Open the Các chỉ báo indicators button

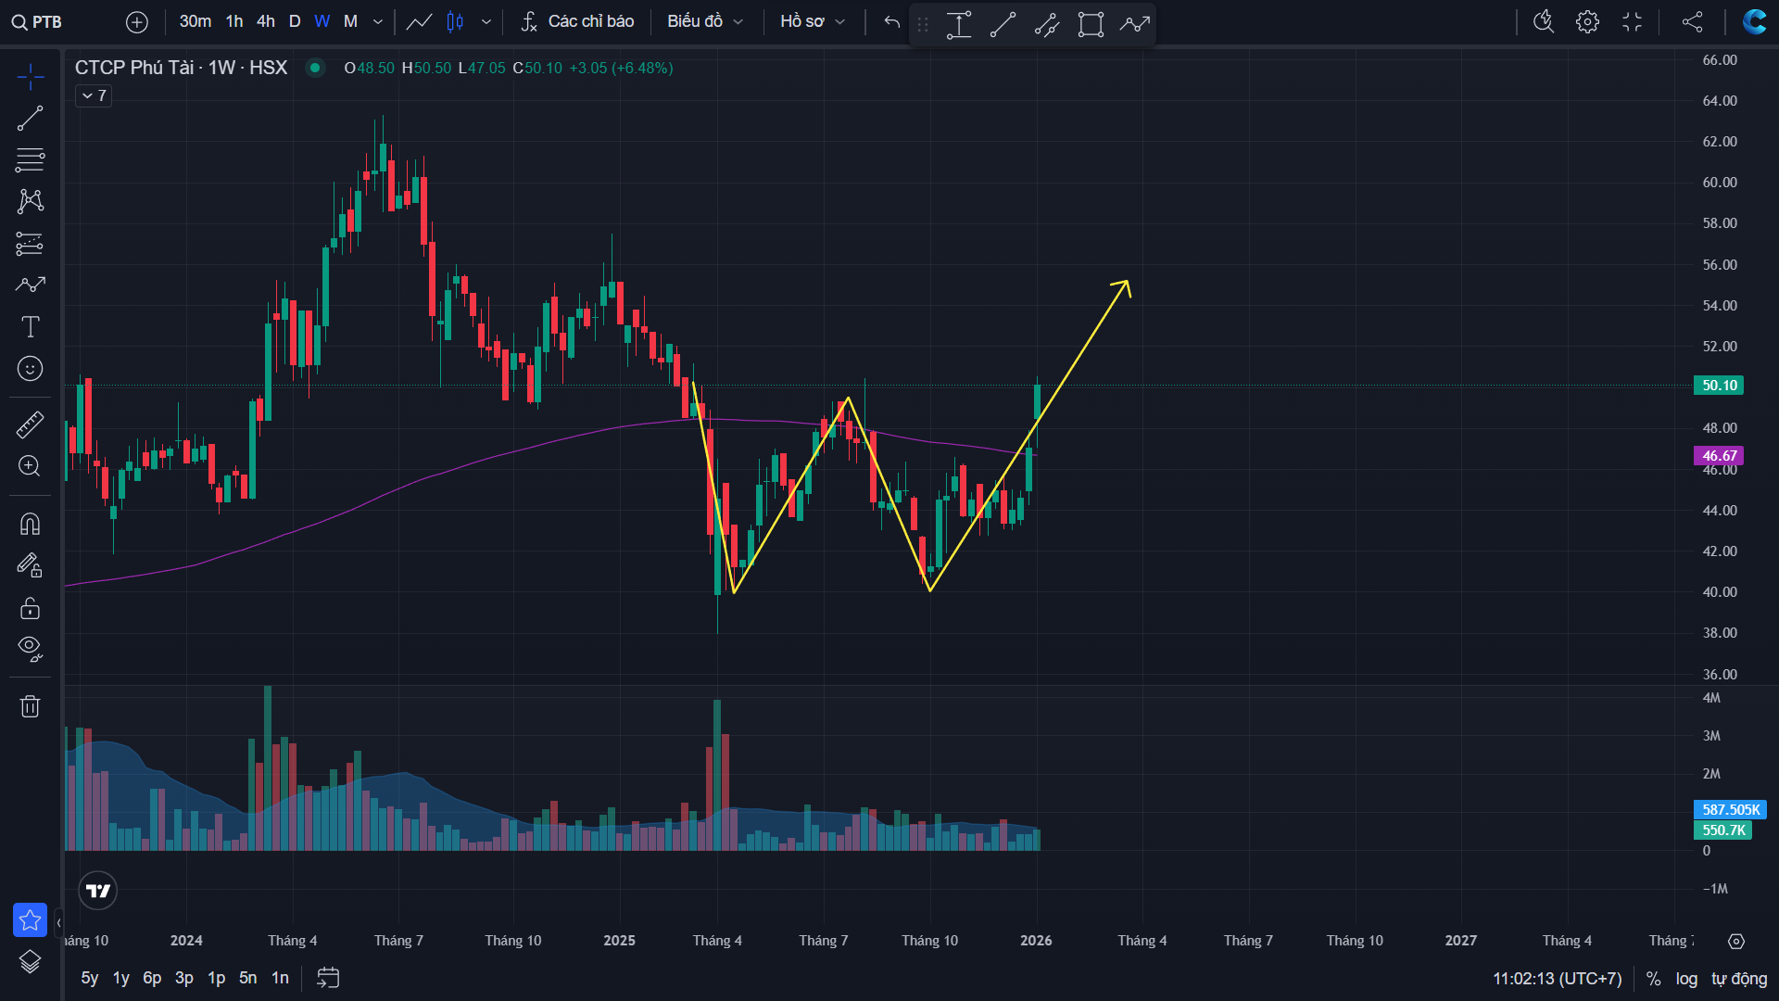(578, 21)
